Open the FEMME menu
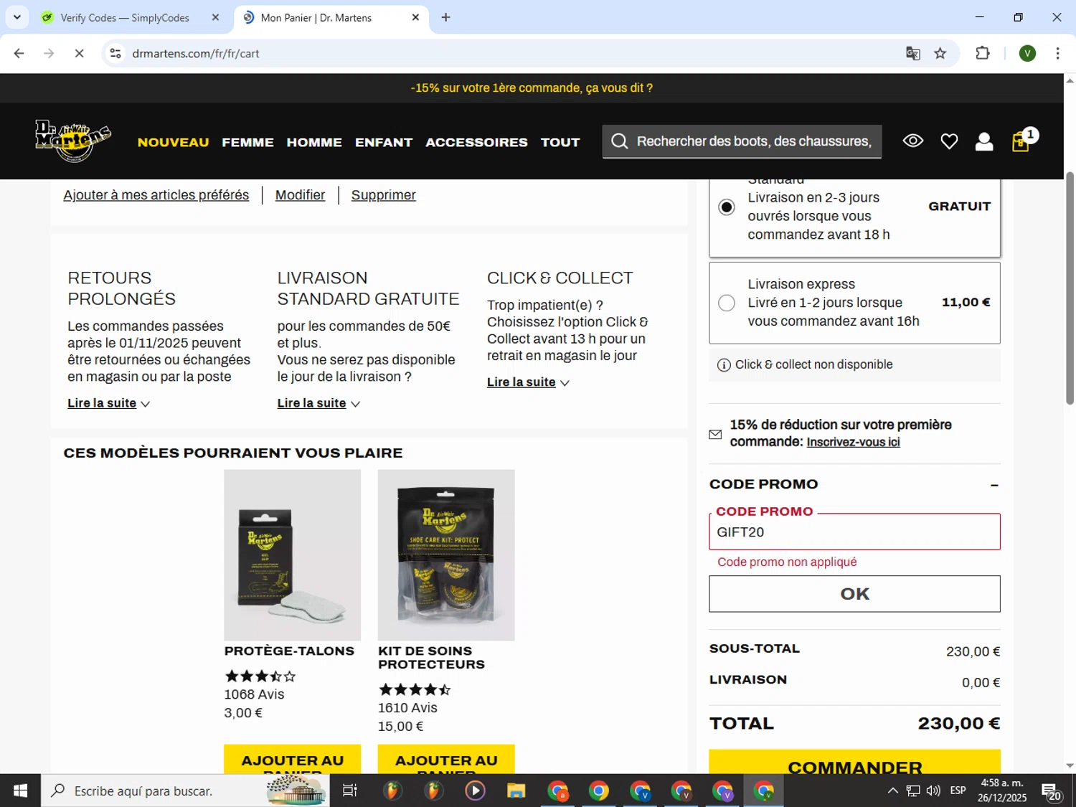1076x807 pixels. (247, 142)
